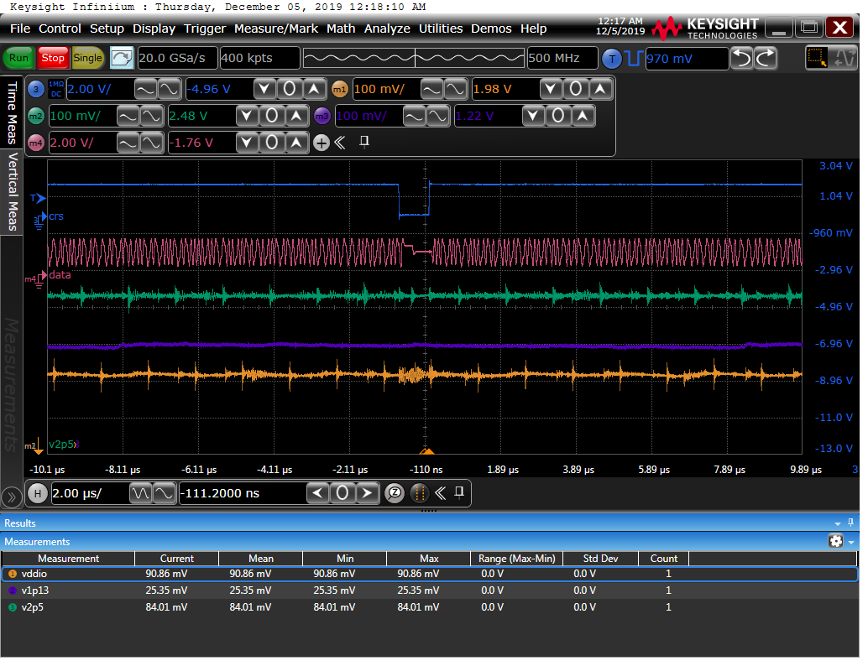Toggle math function m1 on/off
This screenshot has height=666, width=868.
pos(340,89)
